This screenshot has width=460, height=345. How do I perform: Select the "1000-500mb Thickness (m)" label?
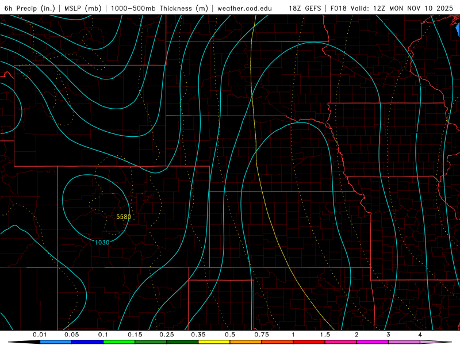(159, 9)
